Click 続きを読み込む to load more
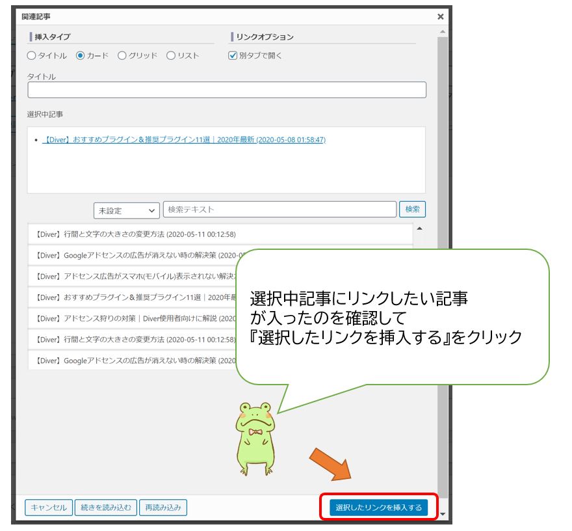The width and height of the screenshot is (572, 531). 105,508
